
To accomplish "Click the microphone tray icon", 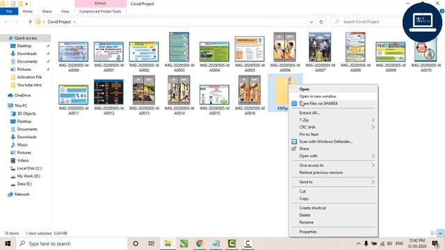I will [x=366, y=244].
